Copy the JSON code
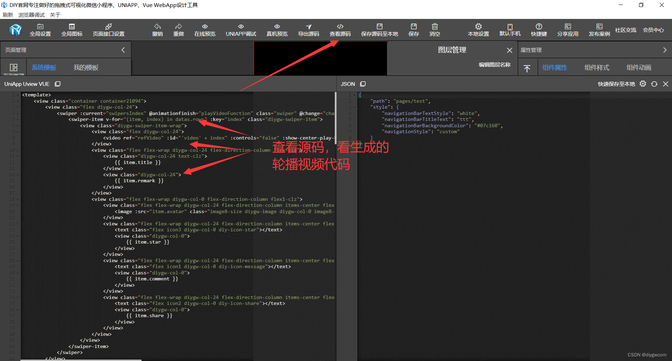This screenshot has width=672, height=361. point(363,84)
